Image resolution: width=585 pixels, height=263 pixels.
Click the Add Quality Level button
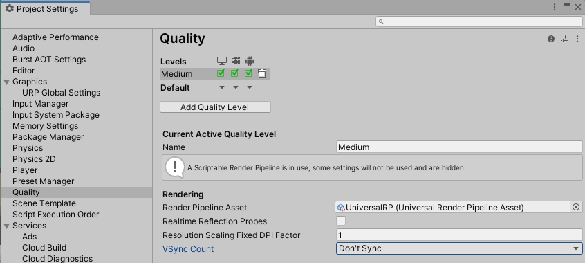[x=215, y=107]
